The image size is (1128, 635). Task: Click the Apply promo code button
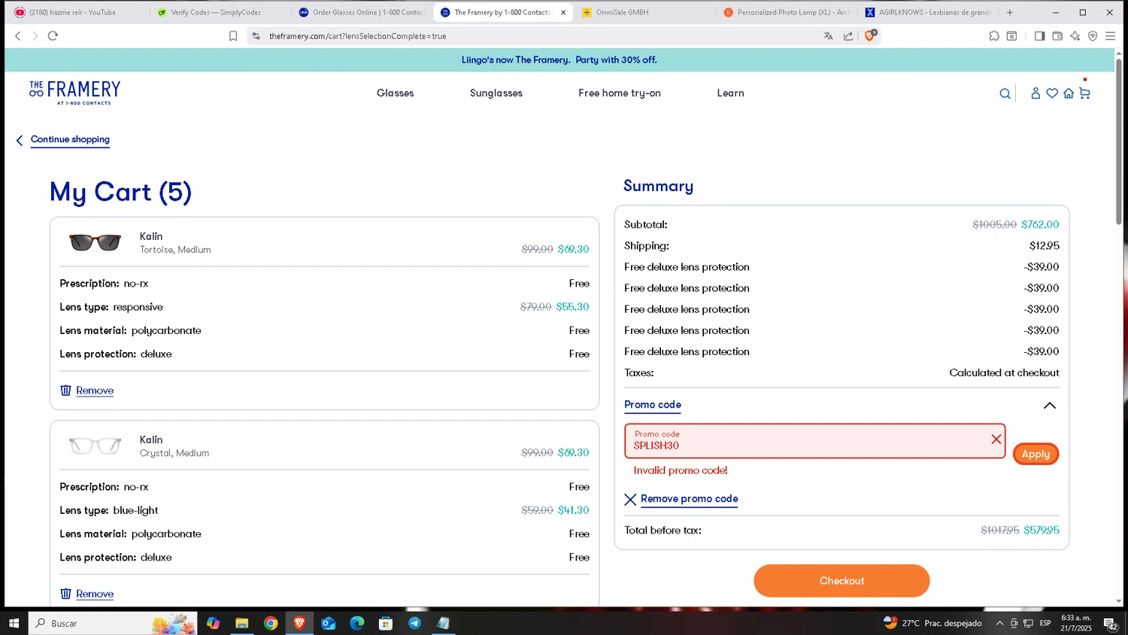pyautogui.click(x=1036, y=454)
